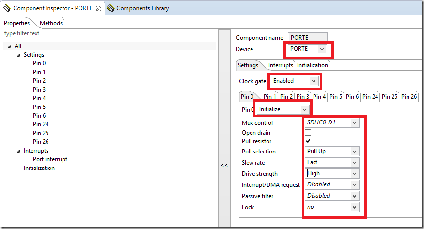Screen dimensions: 424x229
Task: Select Pin 6 in the tree
Action: 39,116
